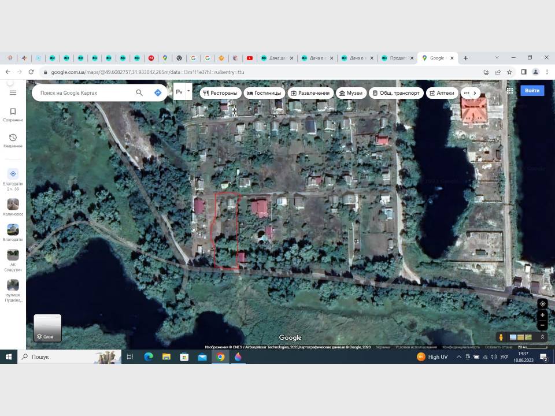
Task: Reload the page
Action: click(x=31, y=72)
